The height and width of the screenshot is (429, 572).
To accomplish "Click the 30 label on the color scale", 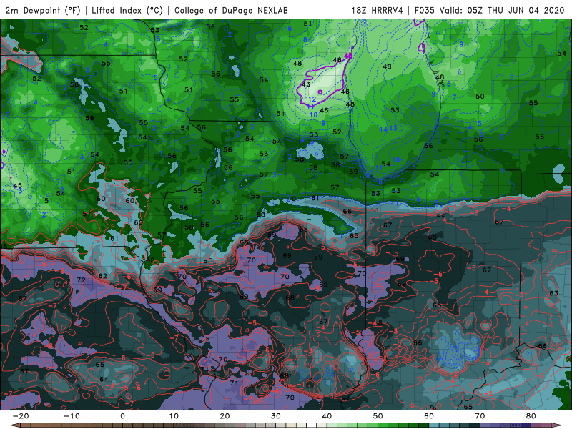I will click(x=276, y=416).
